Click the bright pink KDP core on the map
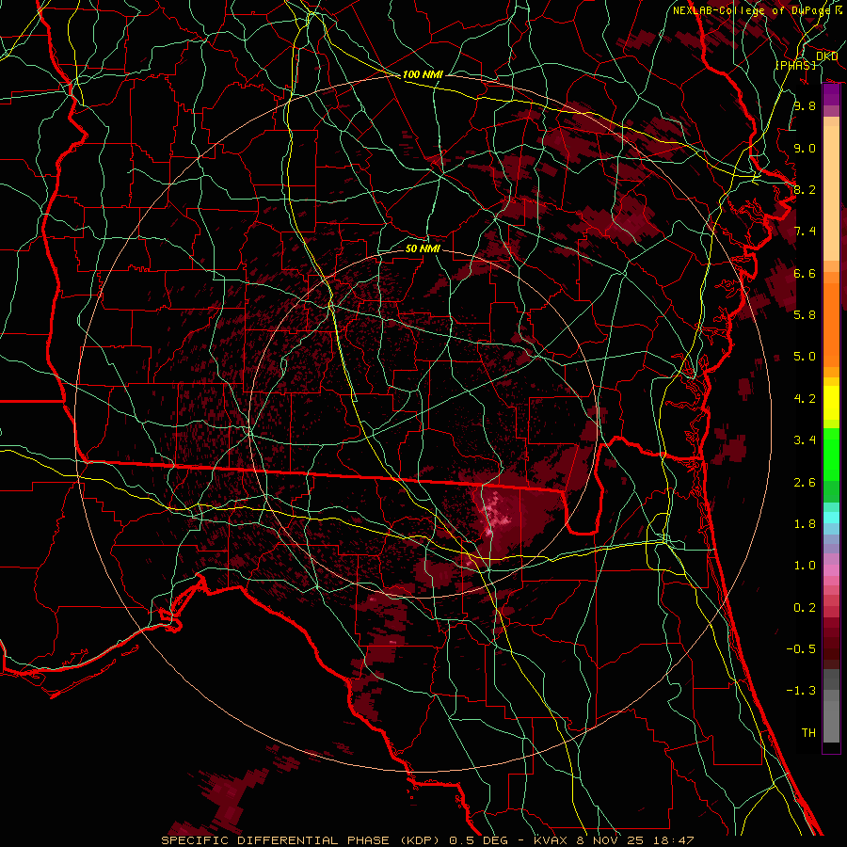 (x=492, y=513)
